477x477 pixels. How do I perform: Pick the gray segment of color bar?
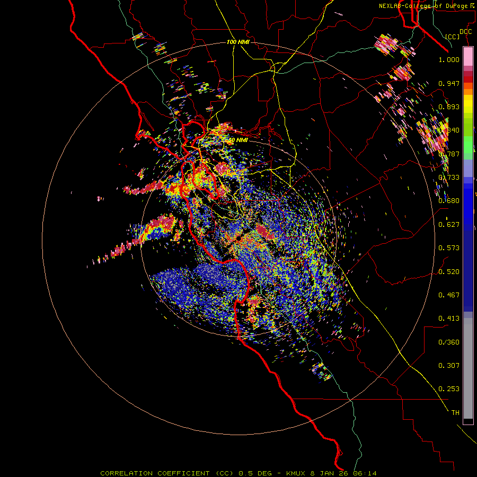coord(468,368)
